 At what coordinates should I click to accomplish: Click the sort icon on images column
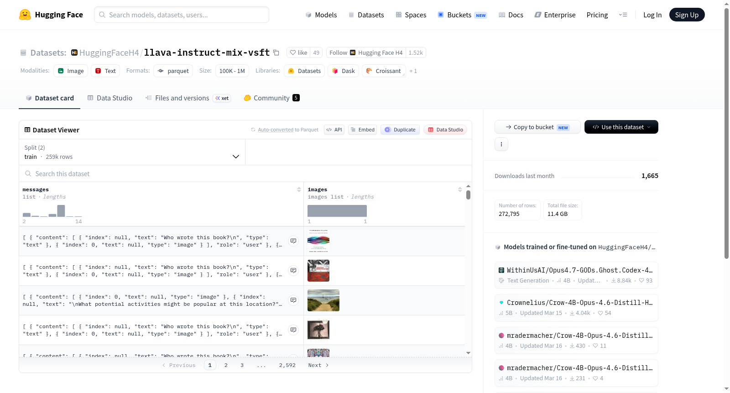click(460, 189)
